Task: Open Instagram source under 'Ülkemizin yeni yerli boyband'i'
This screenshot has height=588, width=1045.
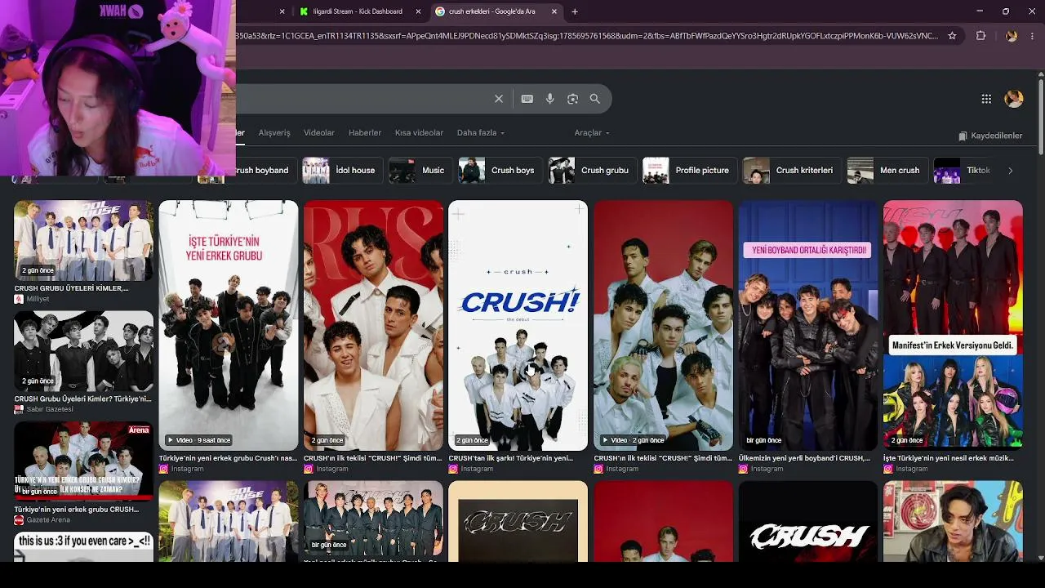Action: (x=761, y=469)
